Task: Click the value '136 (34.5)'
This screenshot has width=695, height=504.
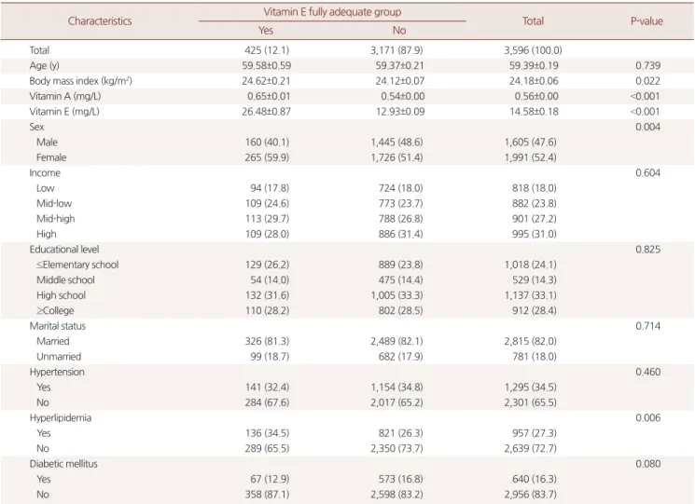Action: pyautogui.click(x=267, y=433)
